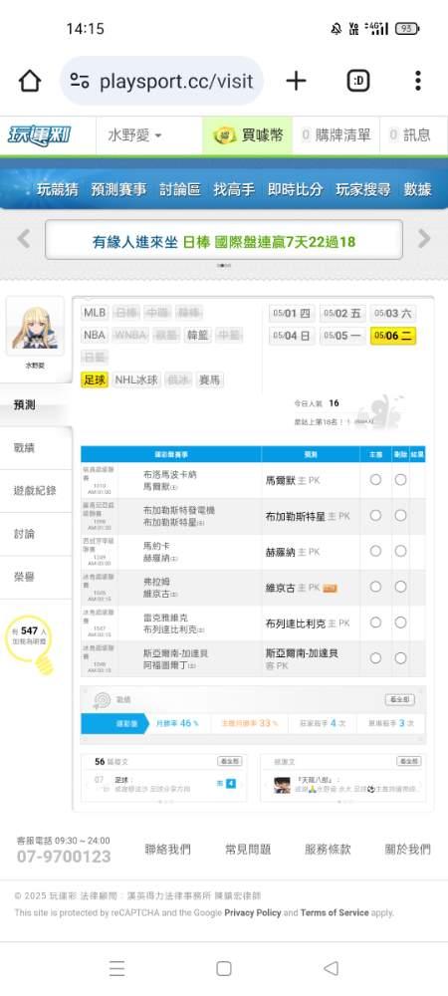Open site settings icon in address bar
448x996 pixels.
[x=80, y=81]
